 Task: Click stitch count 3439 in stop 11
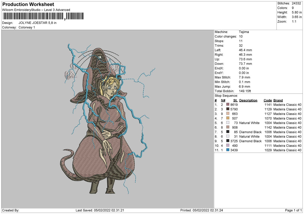pos(234,150)
